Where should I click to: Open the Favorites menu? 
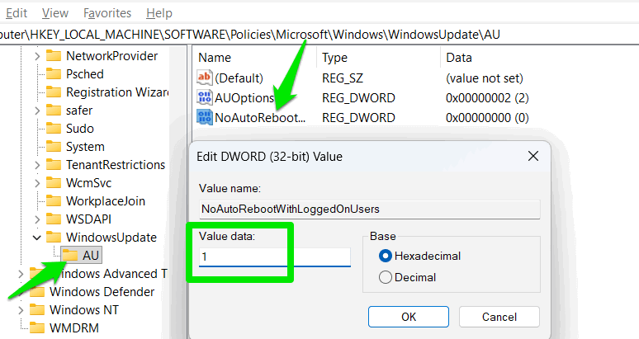tap(107, 13)
